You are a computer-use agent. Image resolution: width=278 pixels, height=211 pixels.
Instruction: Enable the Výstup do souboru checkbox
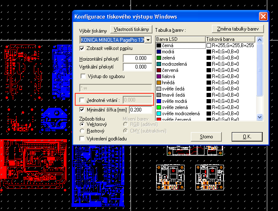pyautogui.click(x=82, y=76)
